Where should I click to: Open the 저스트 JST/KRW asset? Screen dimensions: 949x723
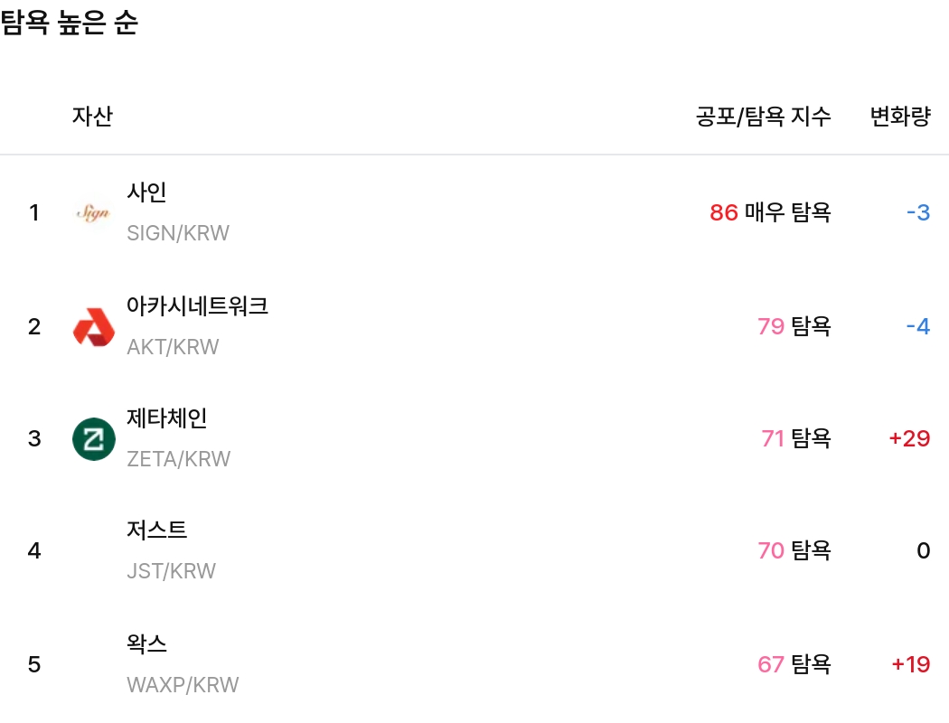tap(156, 551)
